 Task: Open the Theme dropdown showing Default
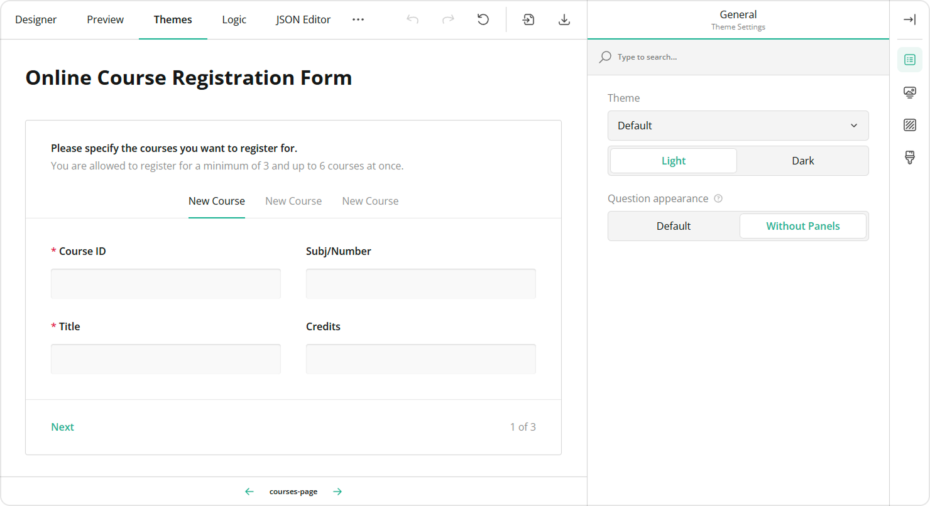[738, 126]
